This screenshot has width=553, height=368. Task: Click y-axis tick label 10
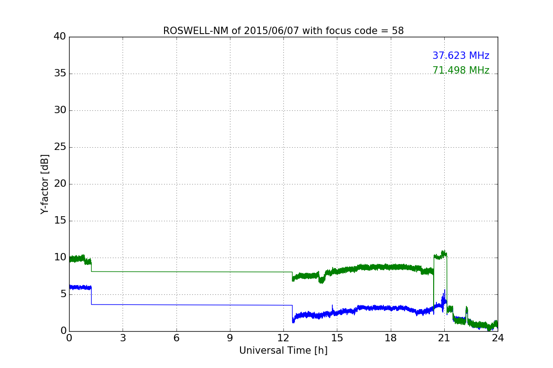[60, 258]
